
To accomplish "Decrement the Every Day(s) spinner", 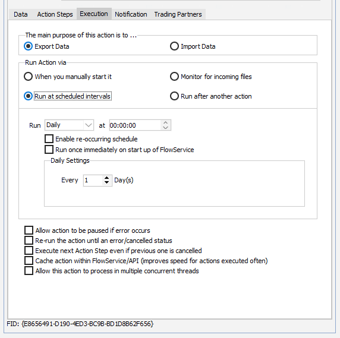I will click(x=106, y=182).
